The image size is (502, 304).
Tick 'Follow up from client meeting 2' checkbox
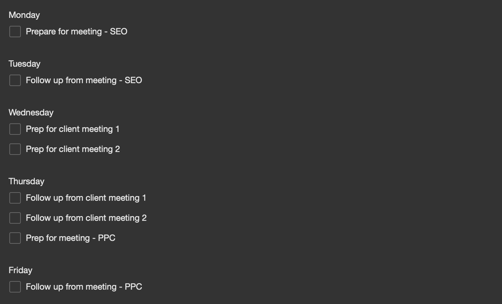[15, 218]
